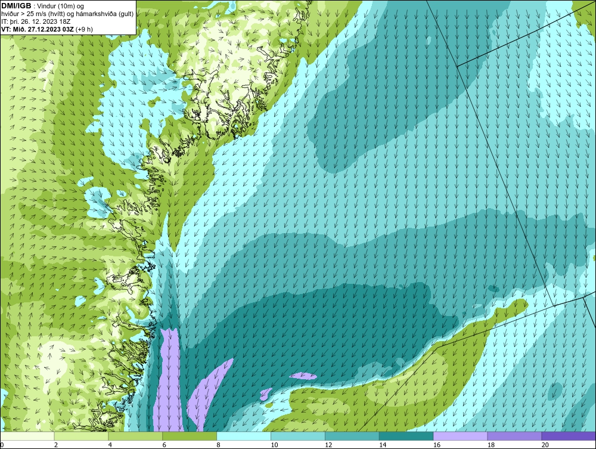Click the legend label '8'
This screenshot has height=449, width=596.
[x=219, y=445]
